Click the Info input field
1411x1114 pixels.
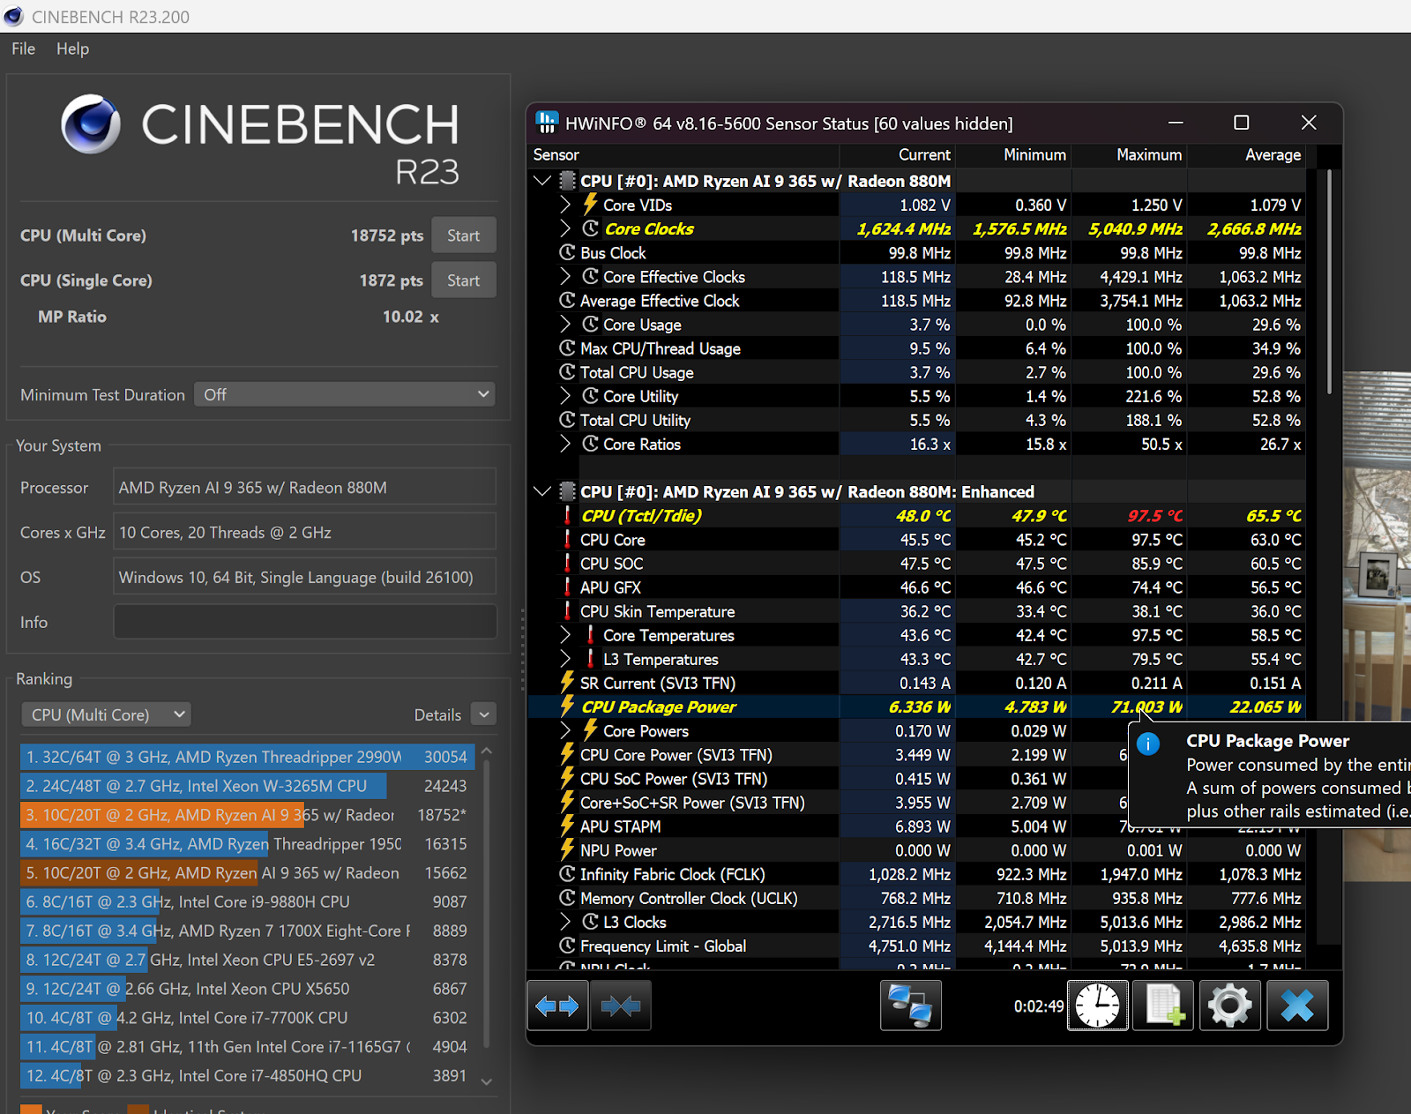(x=304, y=622)
